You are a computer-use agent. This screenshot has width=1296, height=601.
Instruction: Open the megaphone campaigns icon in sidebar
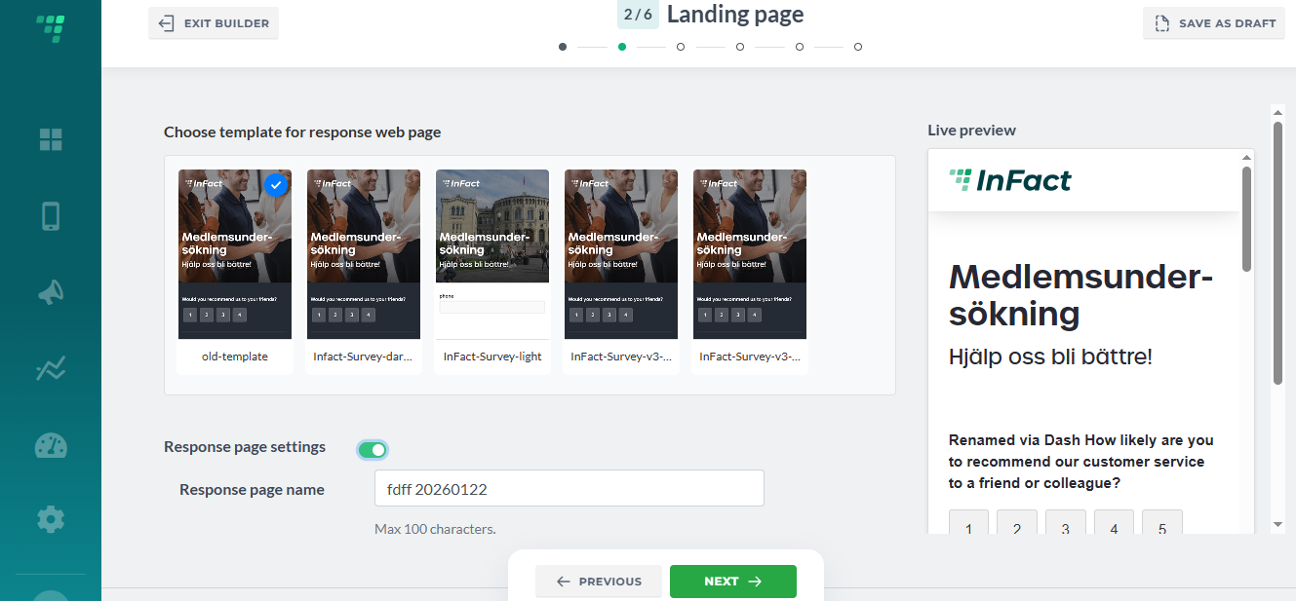(x=51, y=292)
